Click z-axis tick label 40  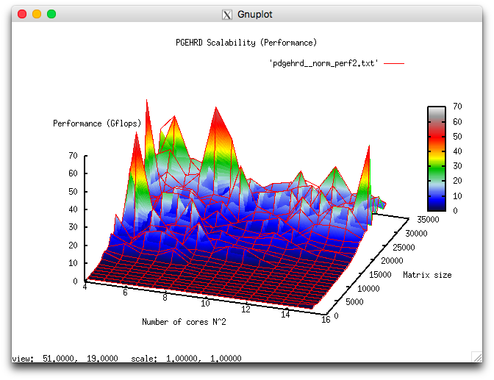tap(73, 209)
